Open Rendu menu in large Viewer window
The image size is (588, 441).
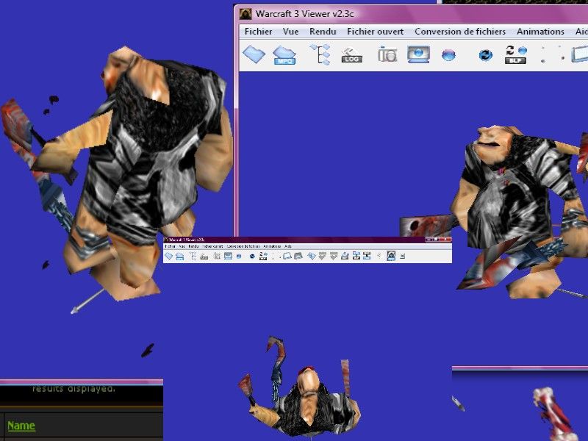(323, 32)
